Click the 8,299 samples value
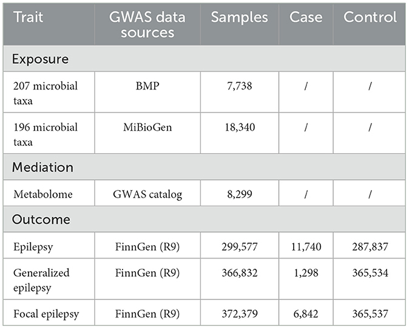The image size is (409, 329). pyautogui.click(x=240, y=193)
